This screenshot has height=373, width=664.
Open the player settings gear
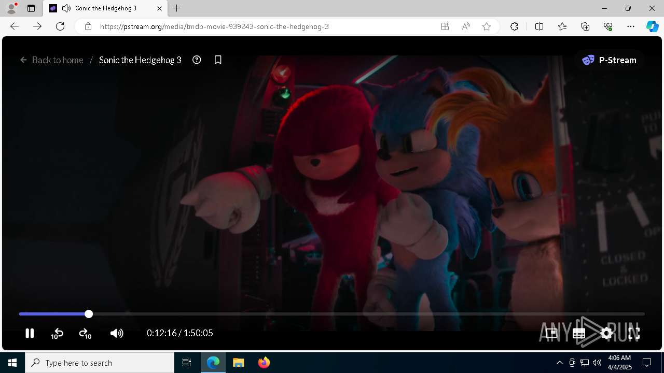(x=606, y=333)
